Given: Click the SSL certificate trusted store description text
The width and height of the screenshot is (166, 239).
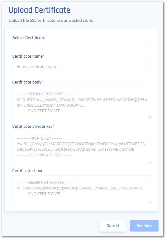Looking at the screenshot, I should click(51, 21).
